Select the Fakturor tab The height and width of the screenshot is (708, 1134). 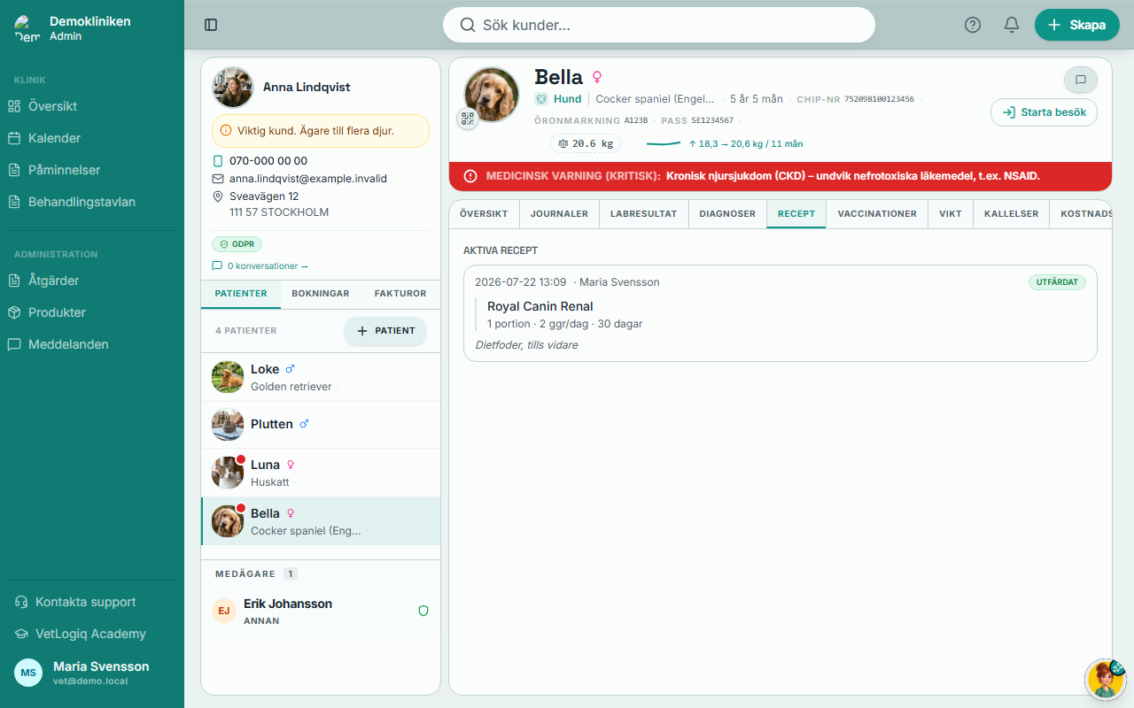click(x=400, y=293)
